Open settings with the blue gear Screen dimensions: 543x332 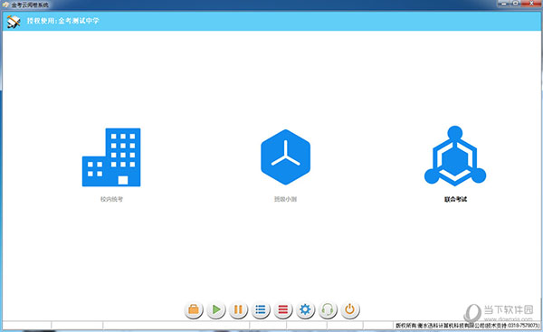(305, 309)
